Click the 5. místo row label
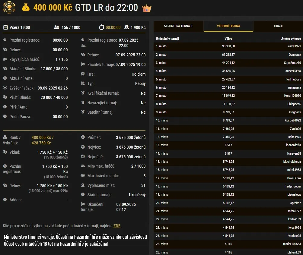Screen dimensions: 303x255 (x=161, y=79)
